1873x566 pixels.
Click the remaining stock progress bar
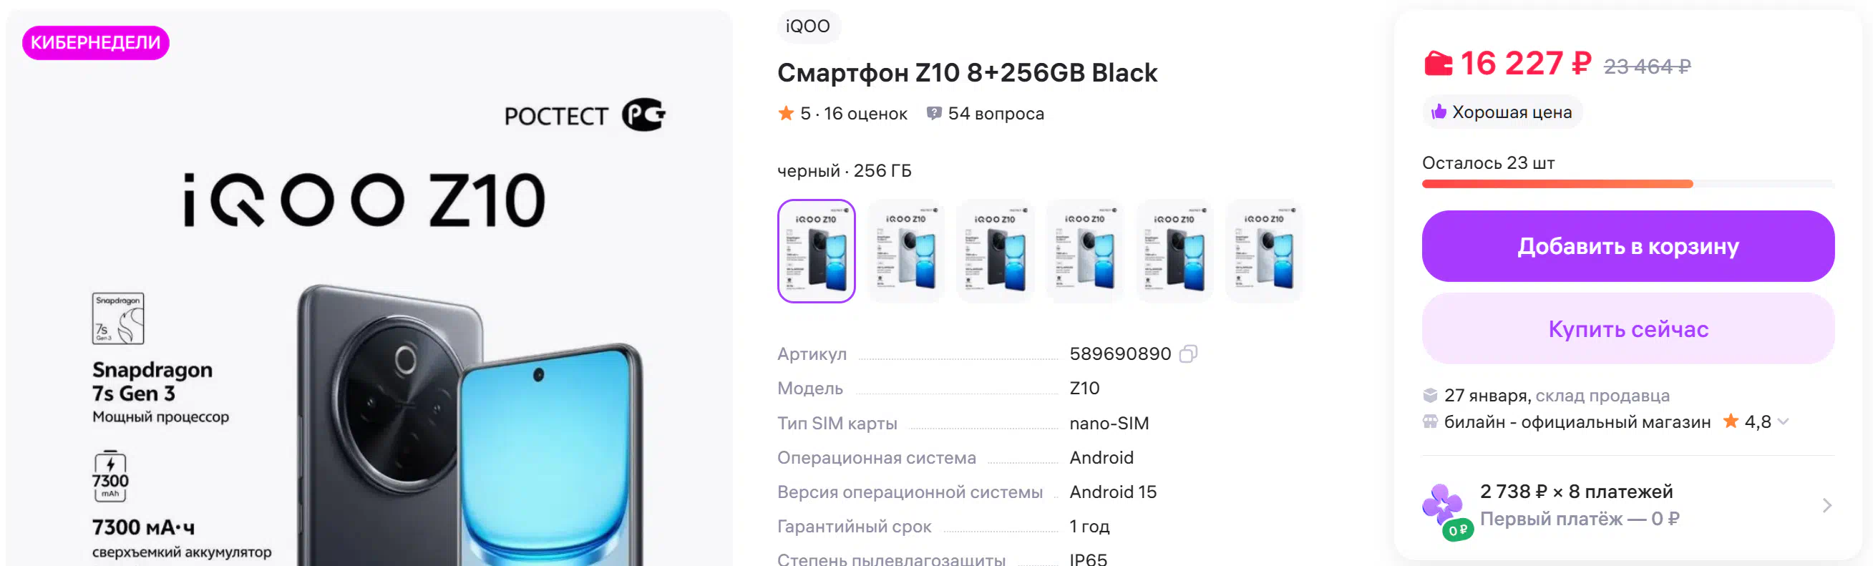[1628, 184]
